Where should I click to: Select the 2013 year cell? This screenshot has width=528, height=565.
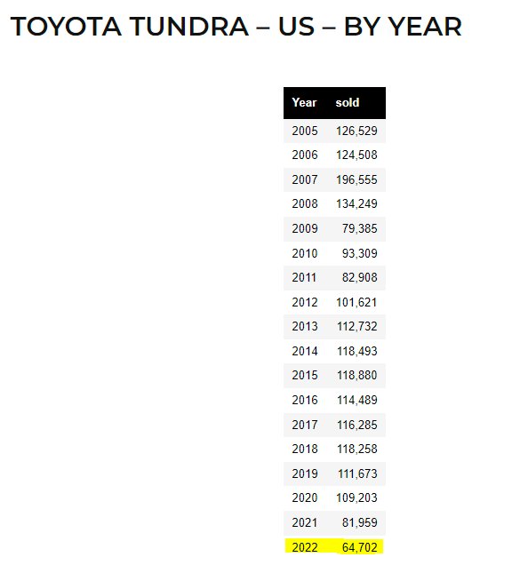tap(305, 326)
